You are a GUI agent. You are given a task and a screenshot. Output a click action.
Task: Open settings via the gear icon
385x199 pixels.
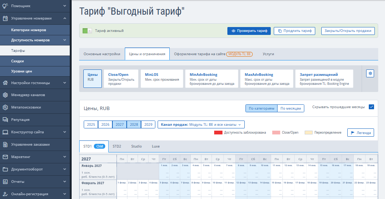pyautogui.click(x=370, y=74)
